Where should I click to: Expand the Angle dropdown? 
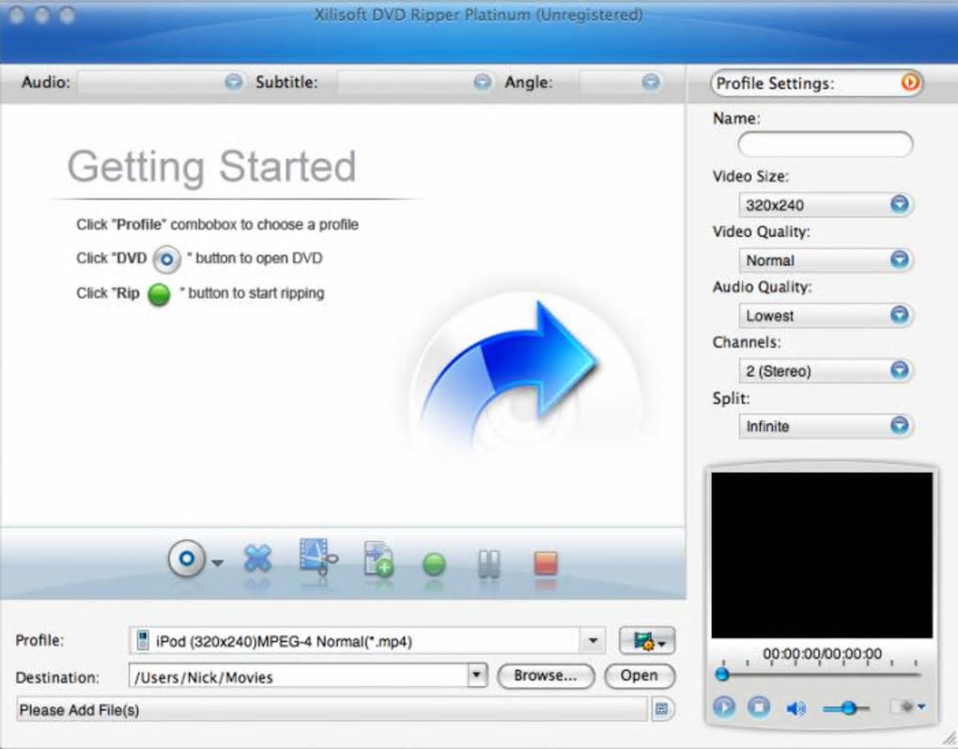pyautogui.click(x=651, y=82)
